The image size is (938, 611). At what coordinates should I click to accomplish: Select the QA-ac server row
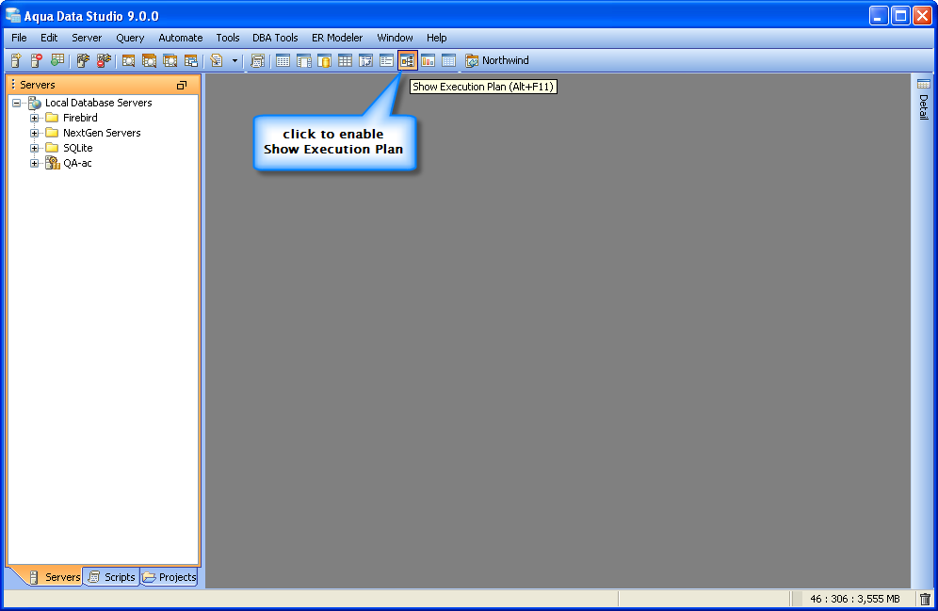click(x=77, y=163)
